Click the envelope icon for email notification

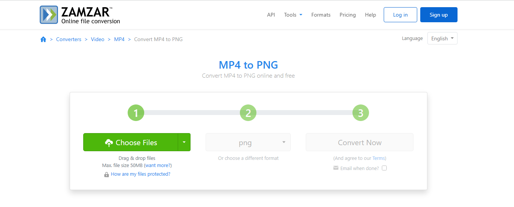pyautogui.click(x=336, y=168)
